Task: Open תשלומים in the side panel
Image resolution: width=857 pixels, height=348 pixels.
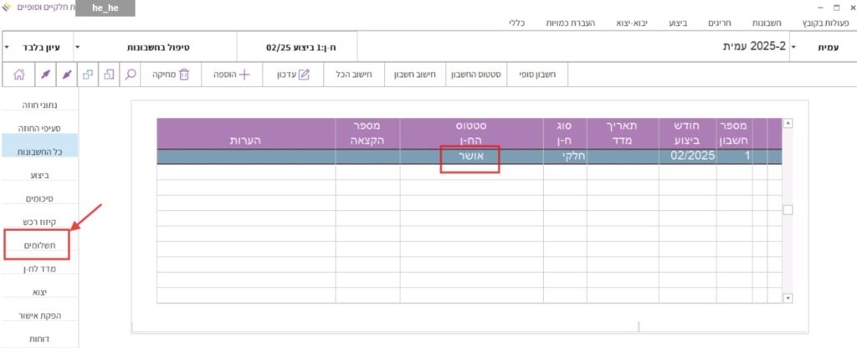Action: (x=36, y=246)
